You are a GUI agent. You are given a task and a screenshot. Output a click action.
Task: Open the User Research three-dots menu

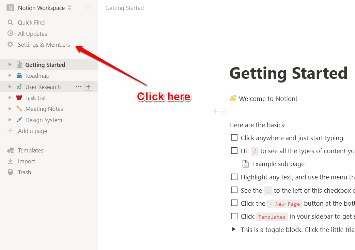(x=78, y=87)
